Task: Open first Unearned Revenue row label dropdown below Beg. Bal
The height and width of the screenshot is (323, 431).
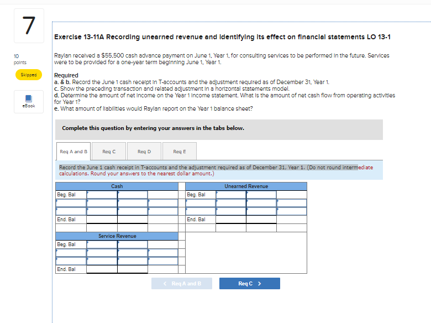Action: pos(201,203)
